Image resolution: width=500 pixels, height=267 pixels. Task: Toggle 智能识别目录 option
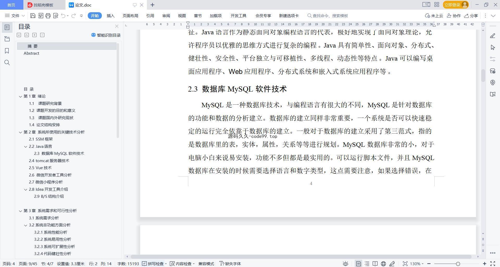[x=106, y=35]
